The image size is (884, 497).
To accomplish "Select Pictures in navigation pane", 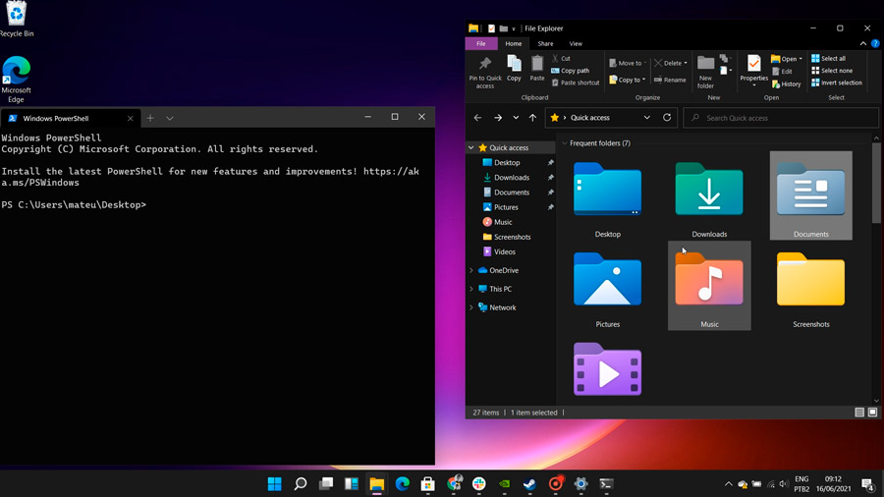I will [x=506, y=207].
